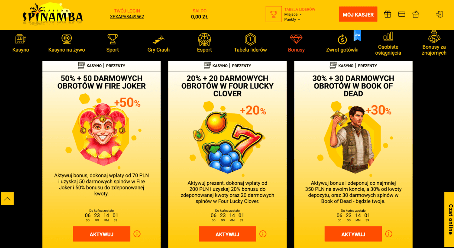
Task: Open Gry Crash category
Action: (x=158, y=43)
